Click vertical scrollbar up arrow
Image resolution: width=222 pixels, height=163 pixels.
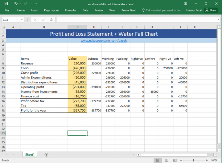click(219, 27)
